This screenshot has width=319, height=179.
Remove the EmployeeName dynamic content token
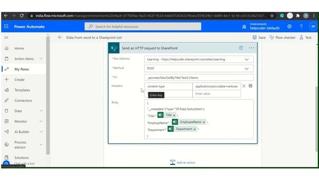[x=204, y=122]
